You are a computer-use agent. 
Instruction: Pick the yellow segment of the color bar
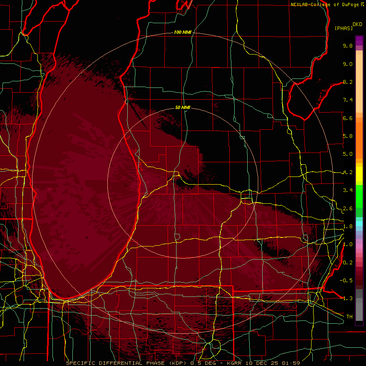tap(359, 174)
